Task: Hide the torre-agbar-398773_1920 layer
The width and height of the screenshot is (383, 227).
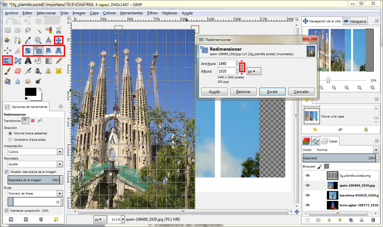Action: pos(307,205)
